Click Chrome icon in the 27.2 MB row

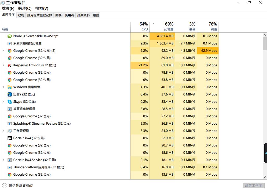click(10, 116)
